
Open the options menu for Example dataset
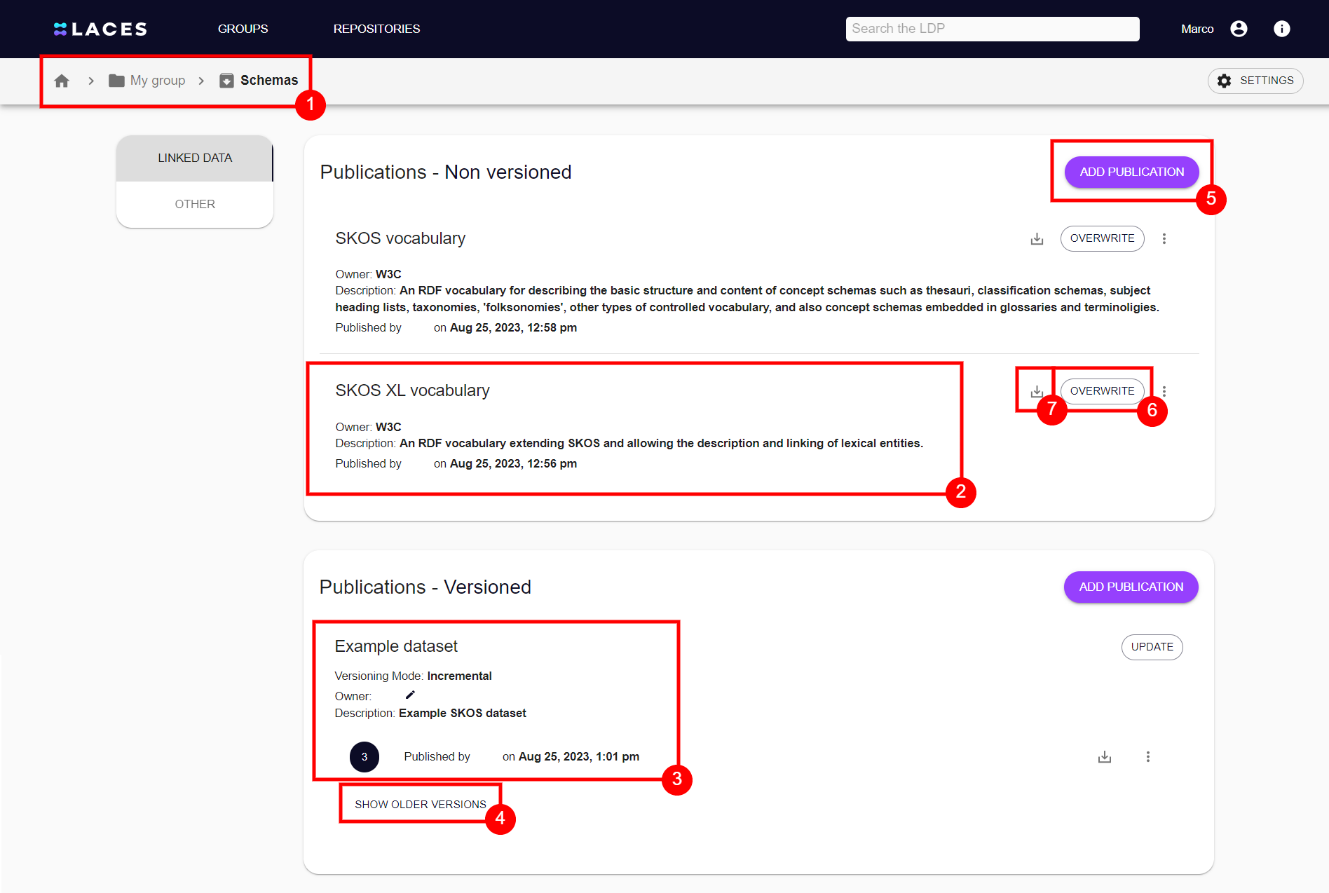tap(1148, 757)
